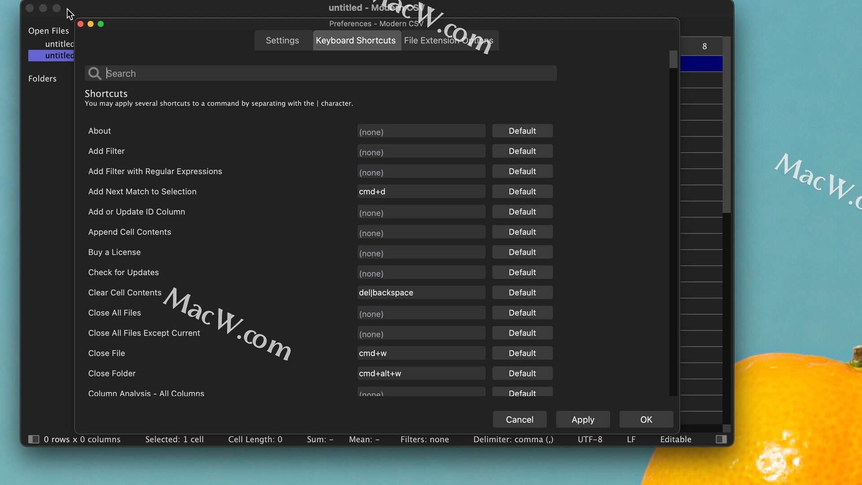Click '0 rows x 0 columns' status text
This screenshot has width=862, height=485.
pyautogui.click(x=82, y=439)
